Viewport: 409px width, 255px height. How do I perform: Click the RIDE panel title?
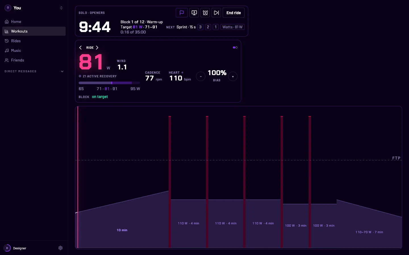(90, 48)
